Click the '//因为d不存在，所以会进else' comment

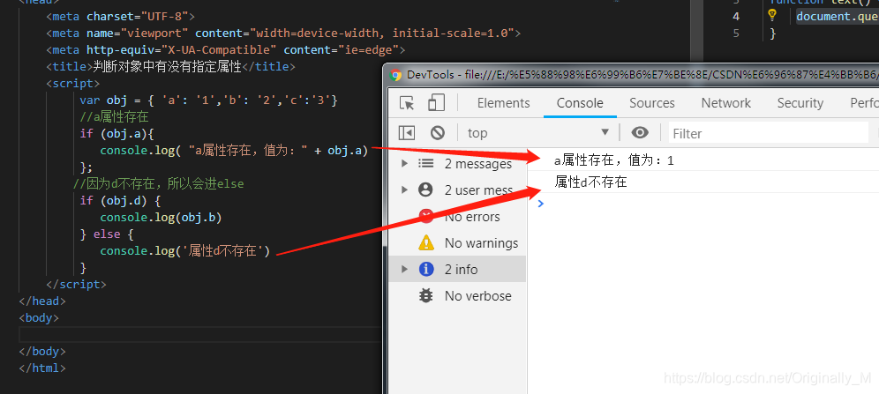(x=159, y=183)
